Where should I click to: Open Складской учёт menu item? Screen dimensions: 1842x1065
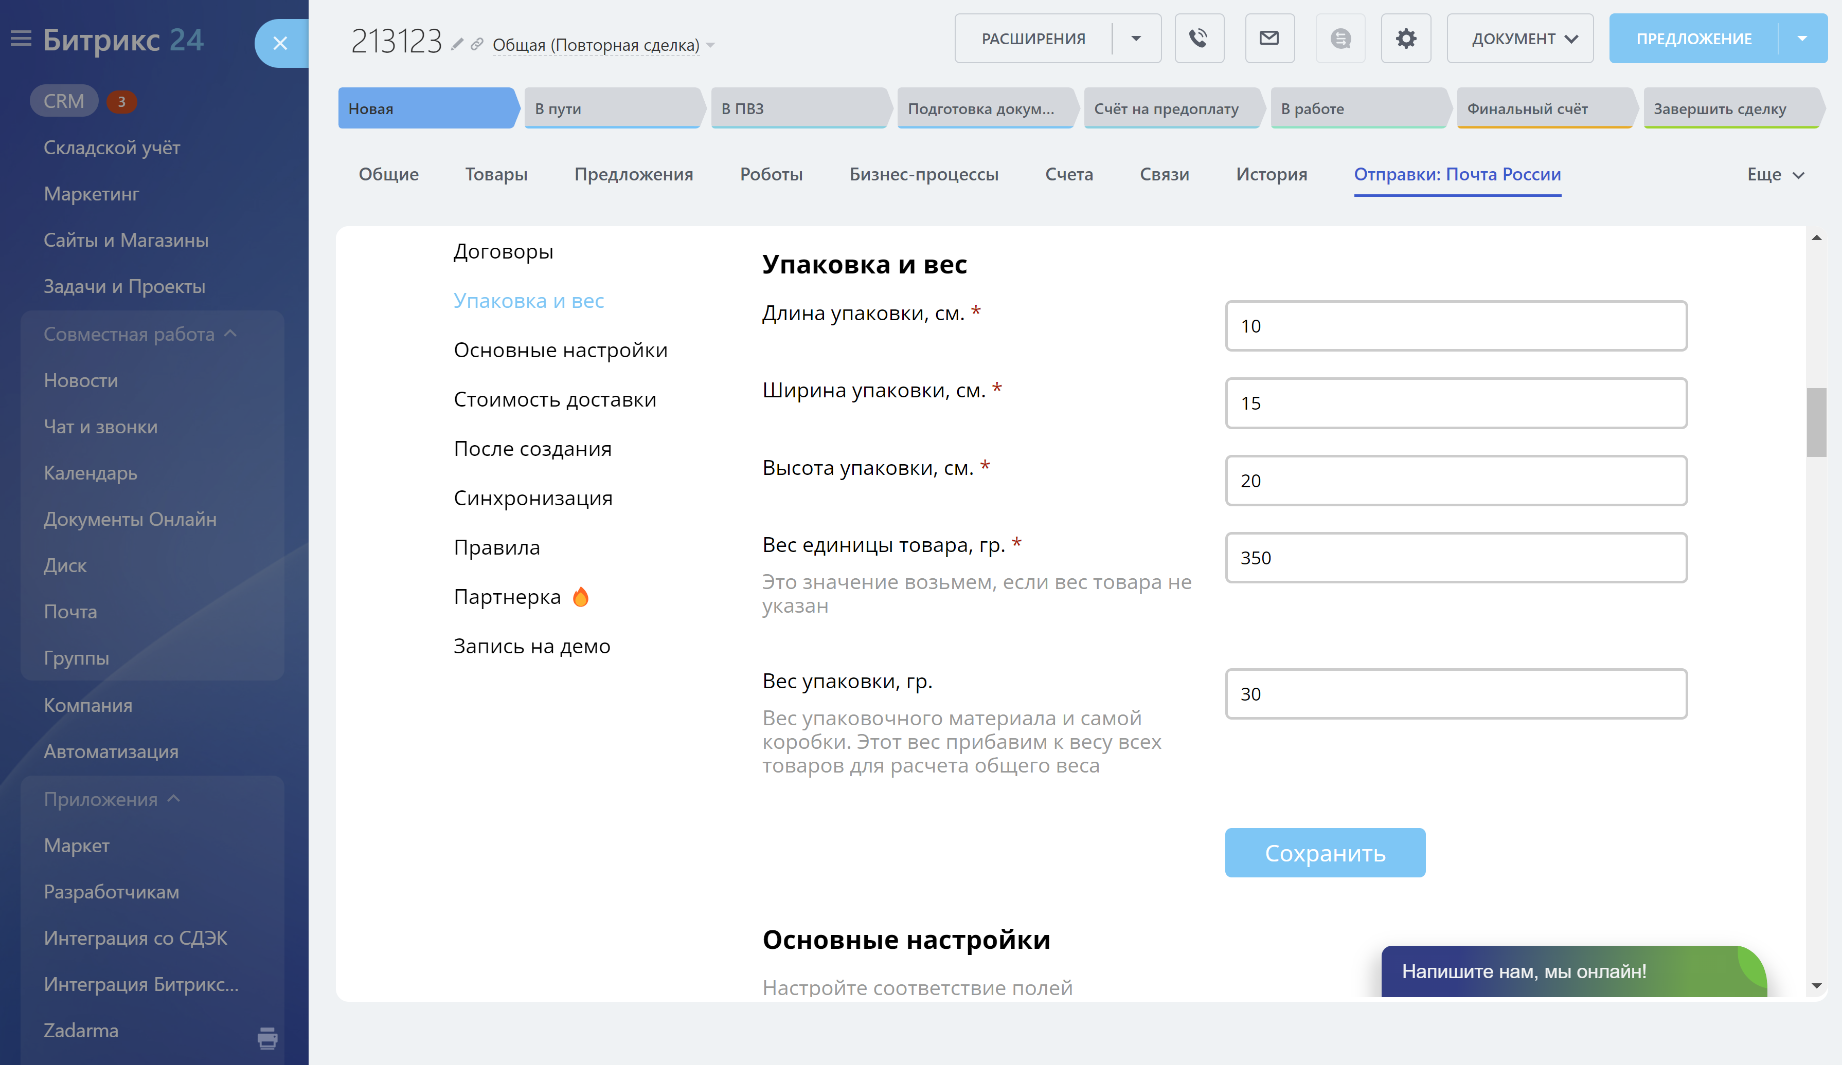point(112,148)
